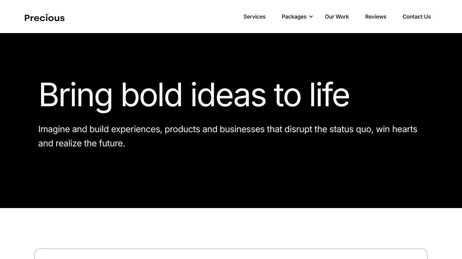
Task: Expand the Packages dropdown chevron
Action: tap(311, 17)
